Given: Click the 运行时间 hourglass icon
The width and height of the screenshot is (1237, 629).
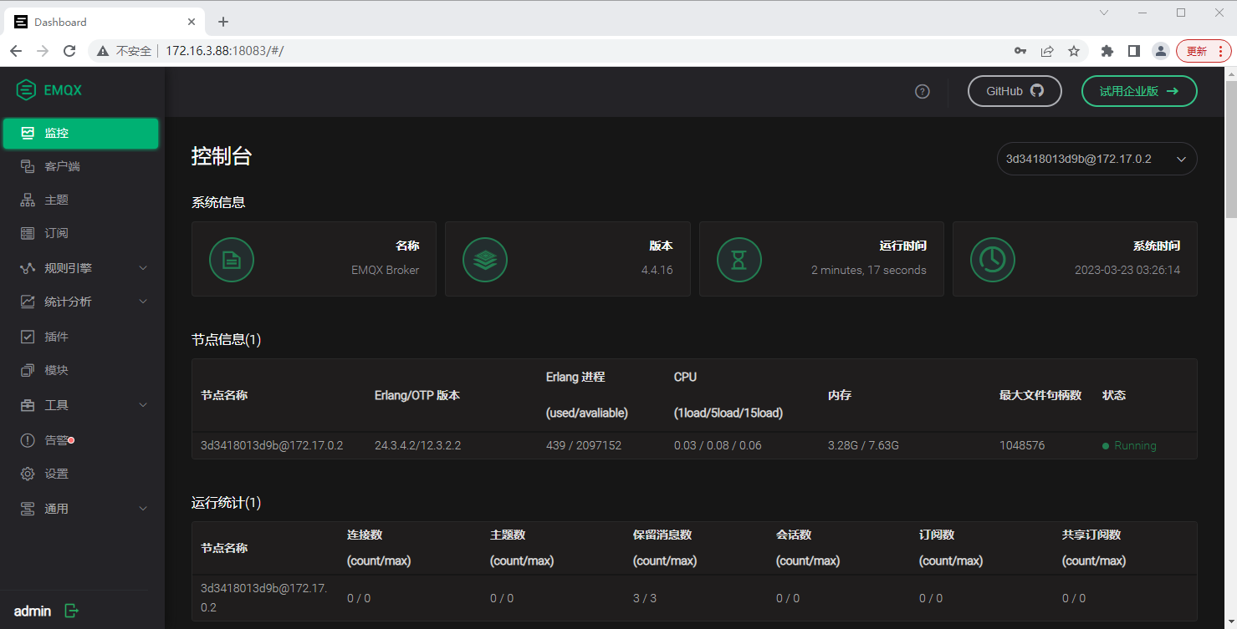Looking at the screenshot, I should coord(739,260).
